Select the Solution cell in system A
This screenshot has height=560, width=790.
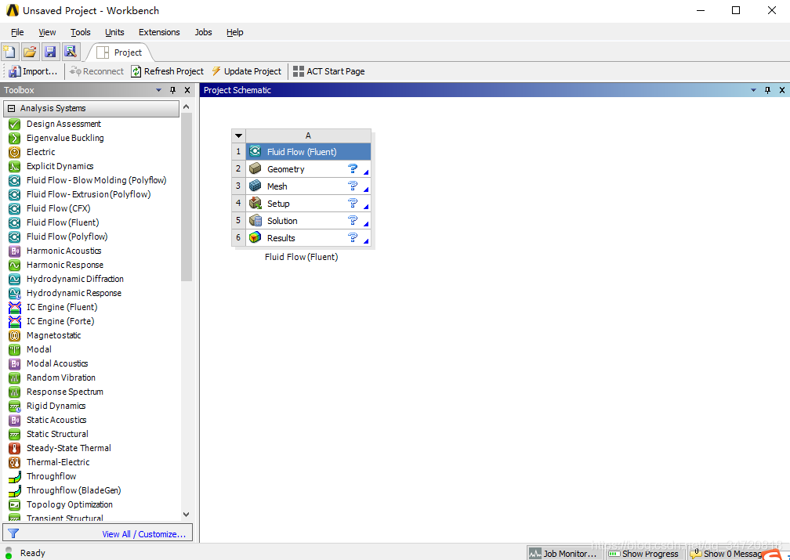(308, 221)
